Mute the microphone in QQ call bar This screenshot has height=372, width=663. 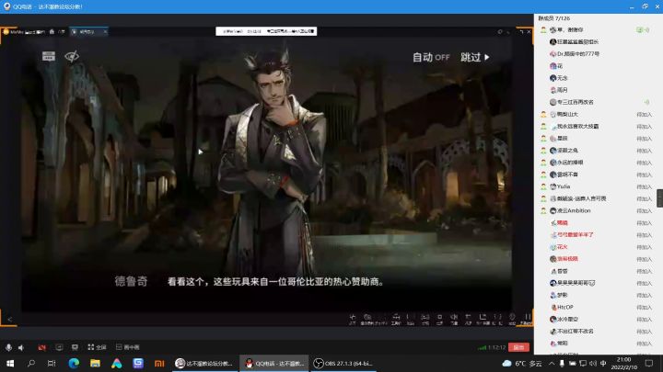click(8, 347)
